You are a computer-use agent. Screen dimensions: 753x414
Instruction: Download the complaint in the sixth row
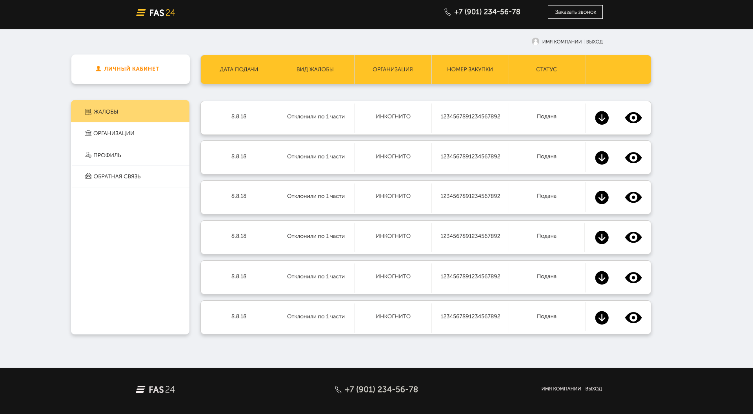point(602,318)
